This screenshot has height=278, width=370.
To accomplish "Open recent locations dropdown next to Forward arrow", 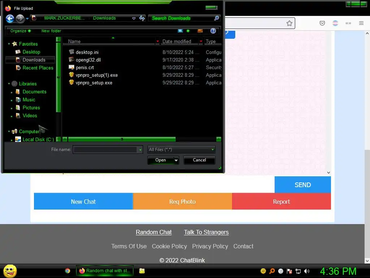I will click(x=27, y=19).
